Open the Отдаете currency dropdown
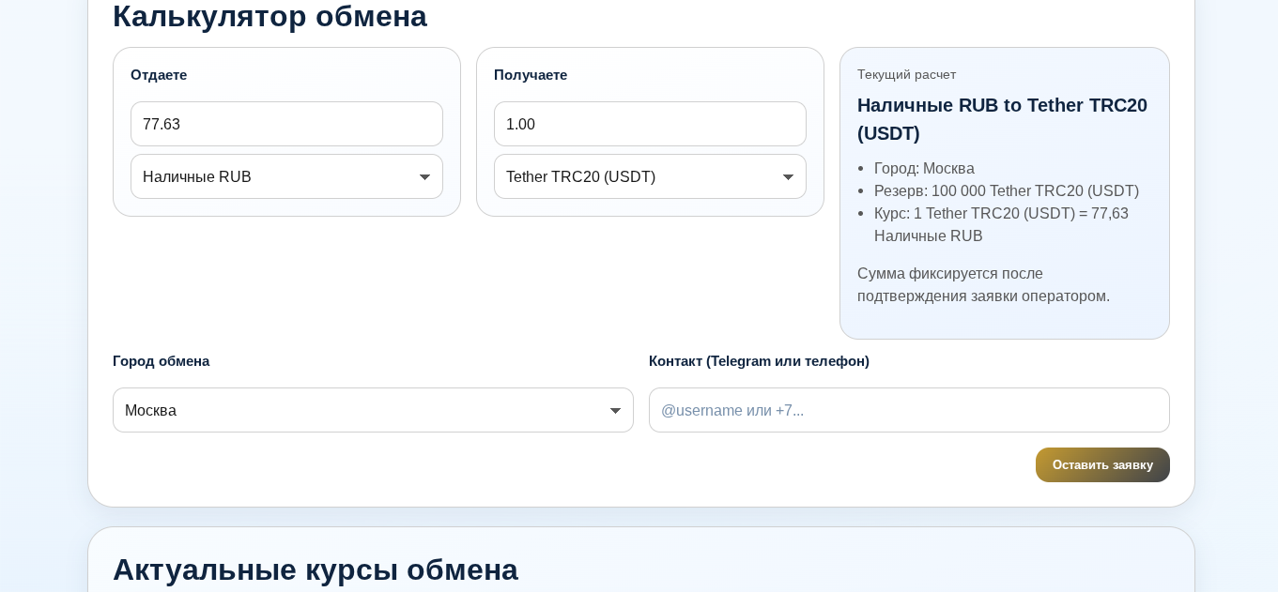 tap(286, 176)
